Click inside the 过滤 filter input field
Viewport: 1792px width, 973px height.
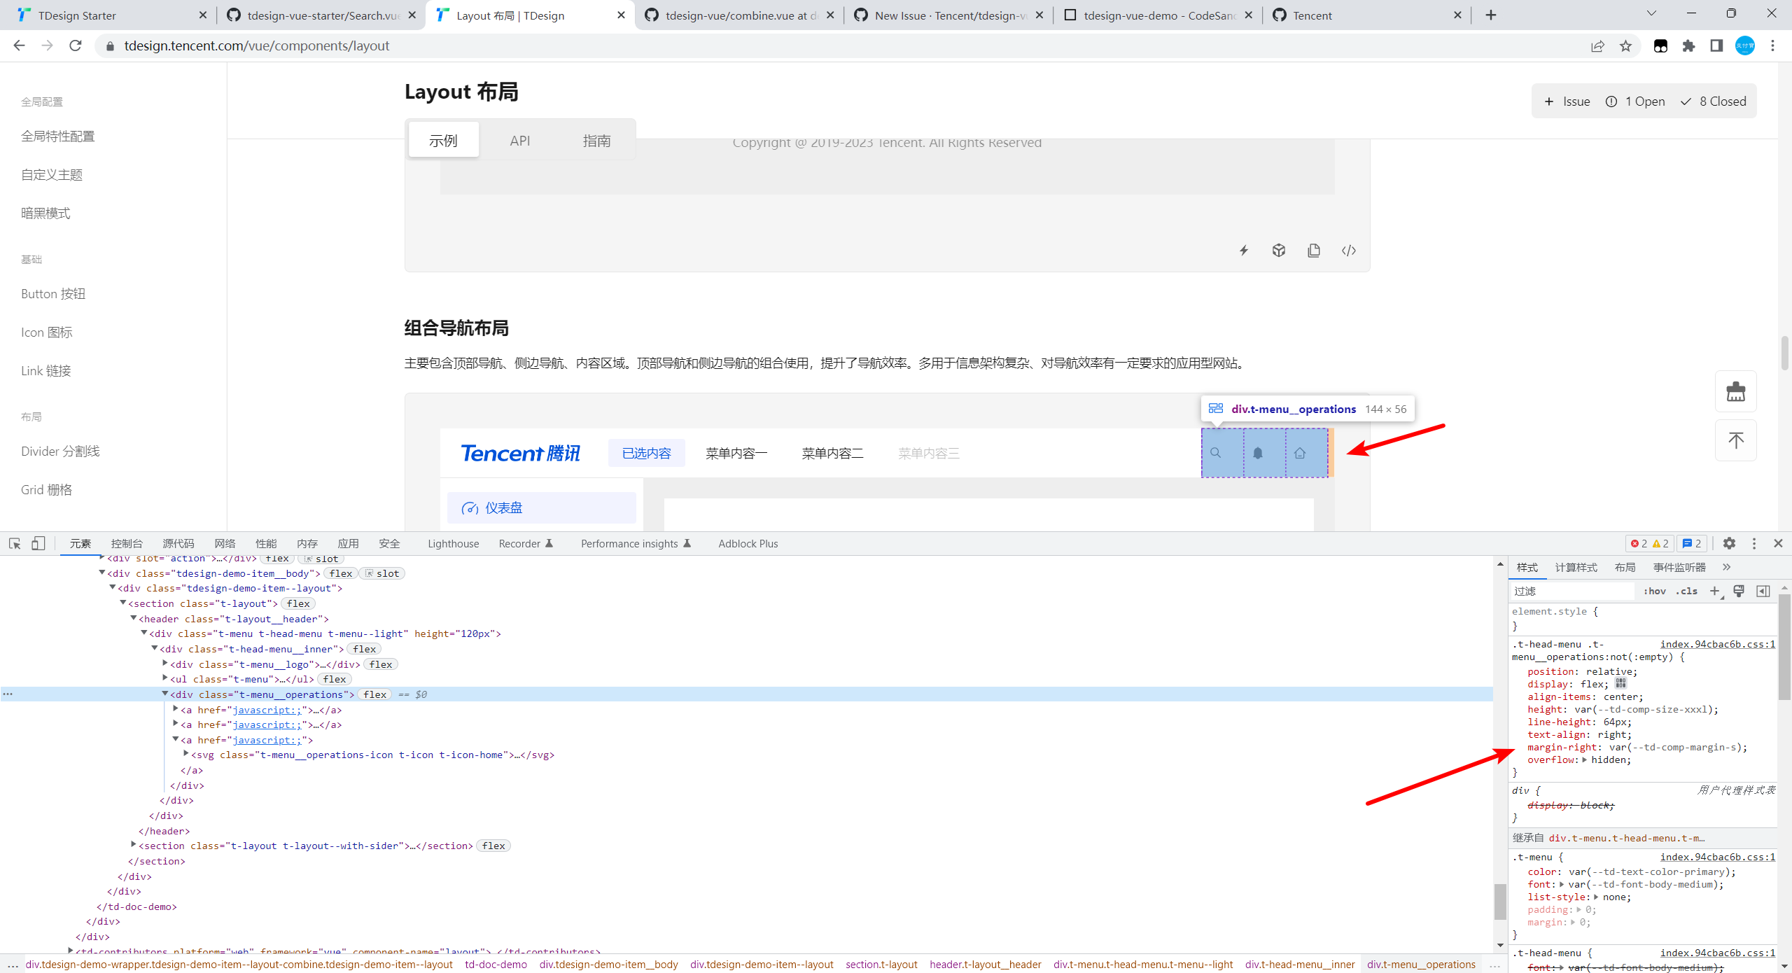tap(1571, 591)
